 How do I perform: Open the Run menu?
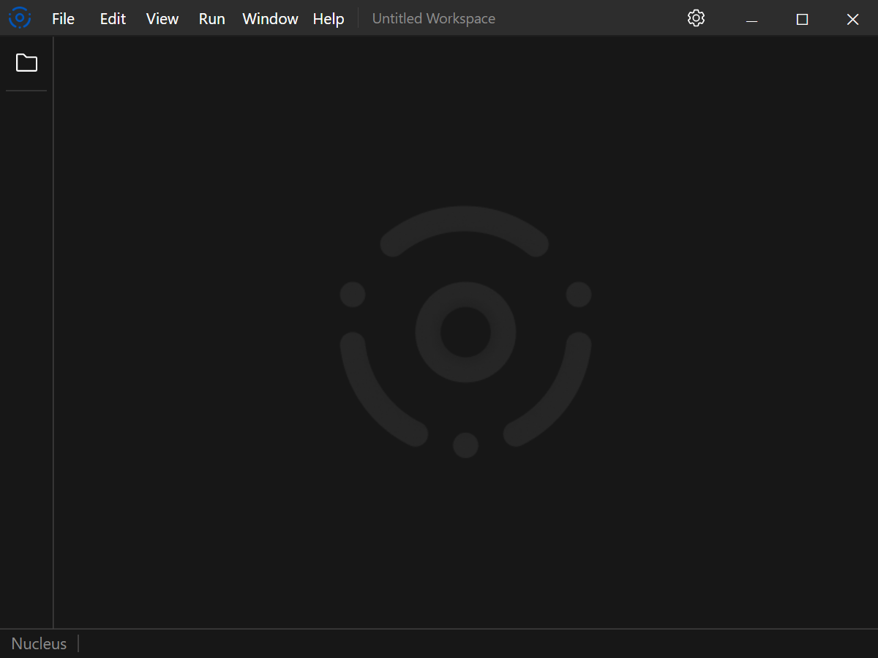[x=211, y=18]
